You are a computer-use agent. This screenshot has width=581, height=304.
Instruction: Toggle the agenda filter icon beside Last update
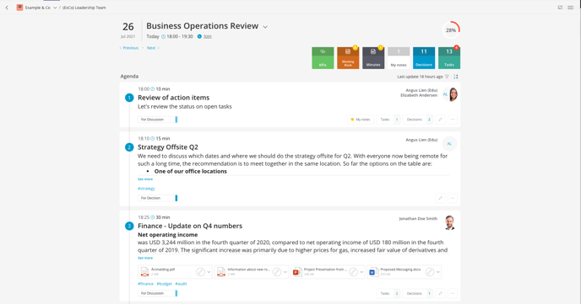448,77
